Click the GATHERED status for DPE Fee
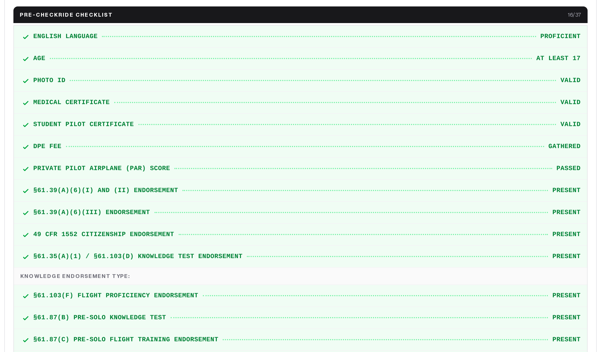 pyautogui.click(x=564, y=146)
